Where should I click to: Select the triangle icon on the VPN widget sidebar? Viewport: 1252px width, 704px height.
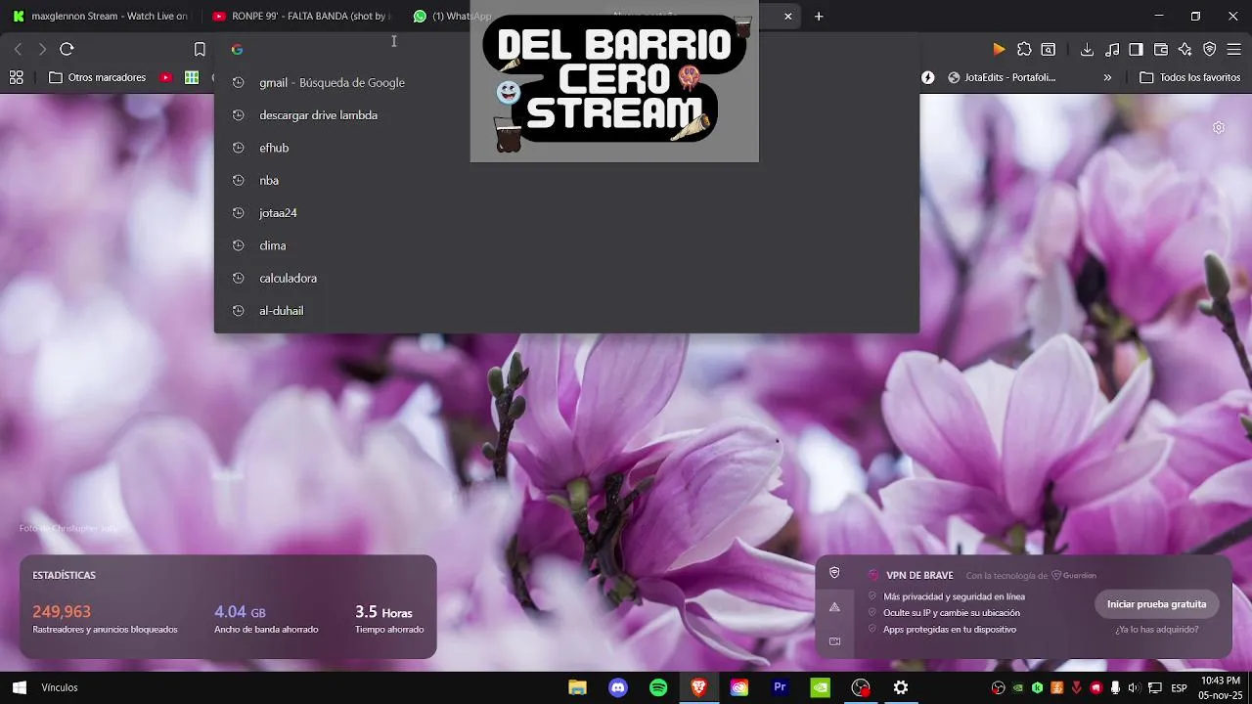tap(834, 607)
